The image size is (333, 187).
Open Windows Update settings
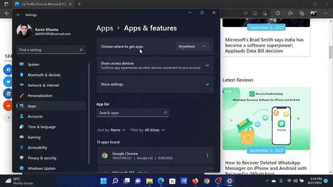(51, 168)
